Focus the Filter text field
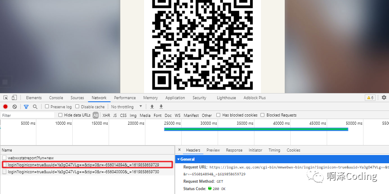This screenshot has height=194, width=389. 28,115
